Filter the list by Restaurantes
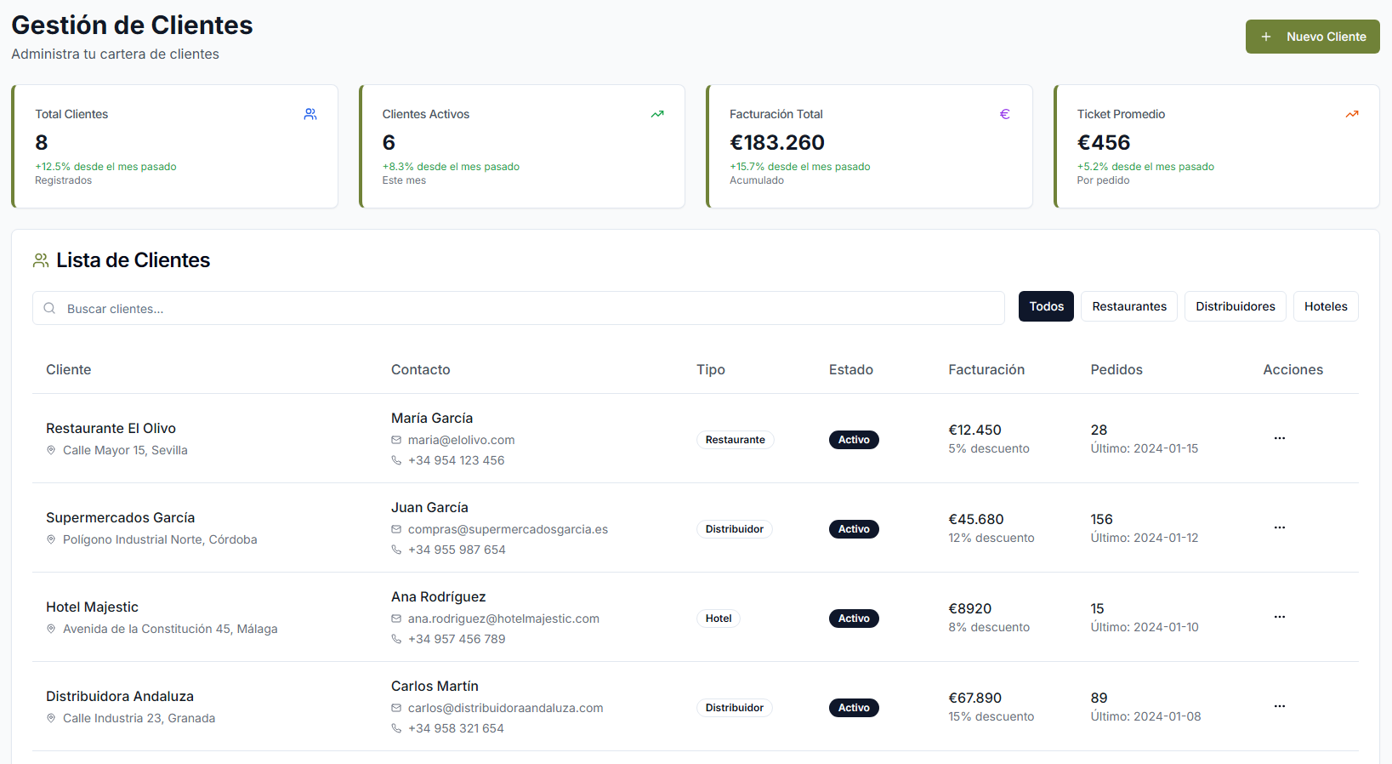Viewport: 1392px width, 764px height. pyautogui.click(x=1128, y=306)
